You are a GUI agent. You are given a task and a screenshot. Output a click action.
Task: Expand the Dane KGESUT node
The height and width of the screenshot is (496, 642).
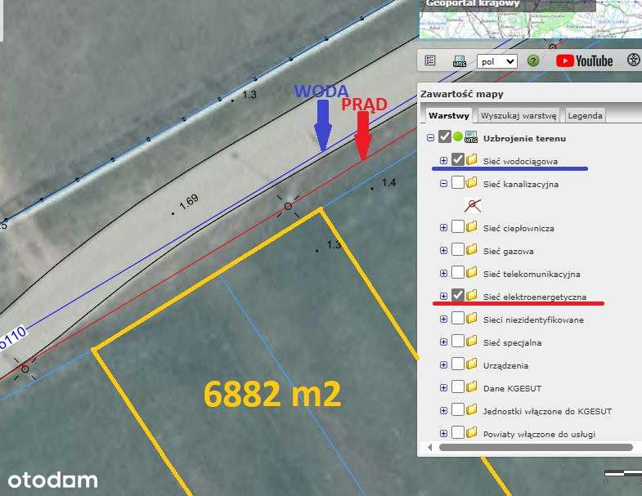point(443,388)
